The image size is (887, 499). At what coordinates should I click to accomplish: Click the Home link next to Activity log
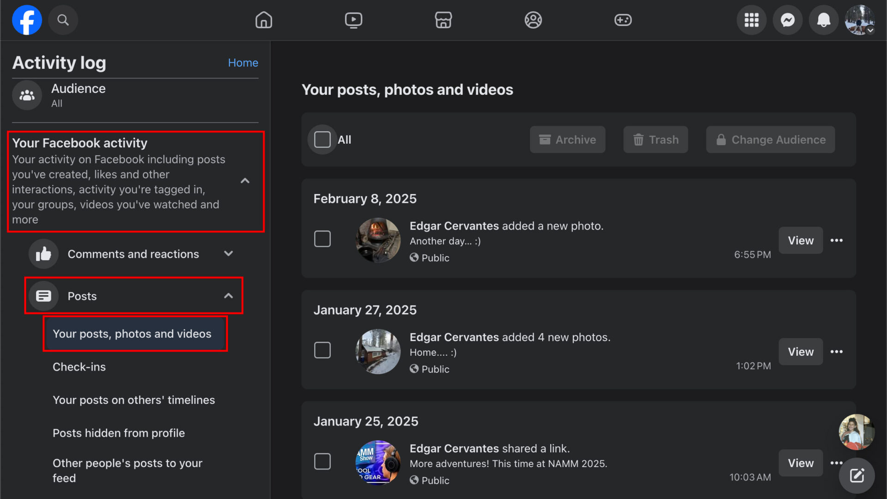(243, 62)
